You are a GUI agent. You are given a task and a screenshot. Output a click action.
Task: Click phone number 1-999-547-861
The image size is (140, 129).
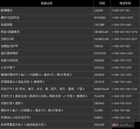point(121,11)
